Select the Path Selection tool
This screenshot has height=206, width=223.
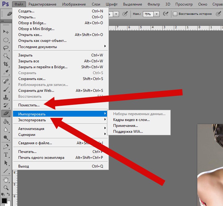pyautogui.click(x=6, y=163)
